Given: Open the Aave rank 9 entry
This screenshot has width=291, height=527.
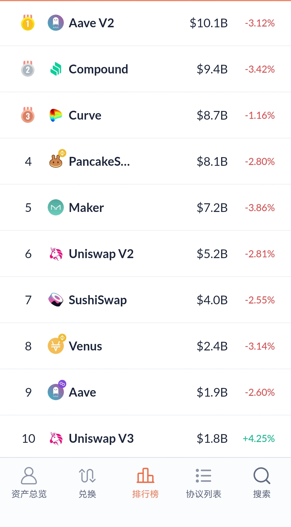Looking at the screenshot, I should (x=82, y=392).
